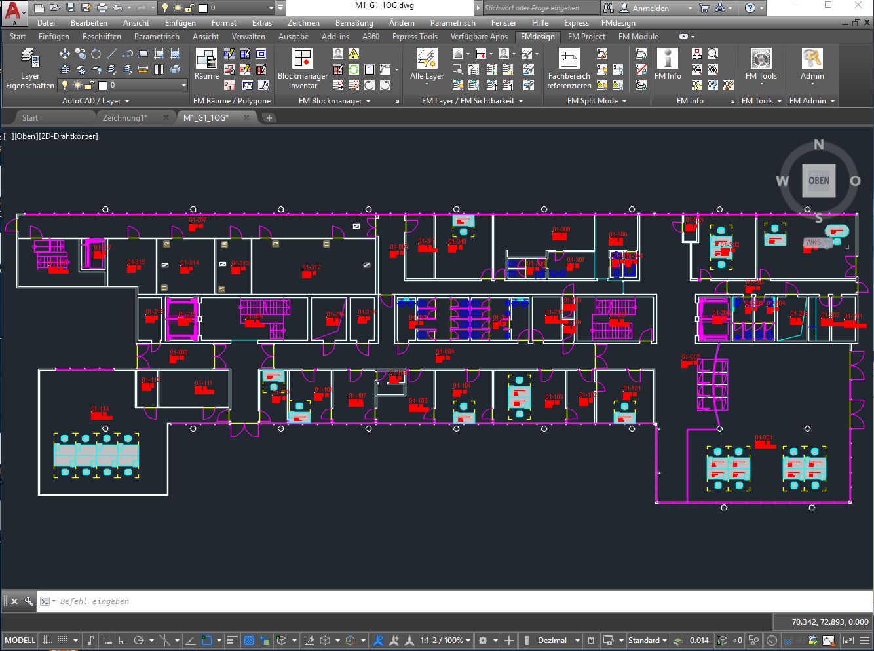Click Fachbereich referenzieren
Image resolution: width=874 pixels, height=651 pixels.
click(x=569, y=69)
